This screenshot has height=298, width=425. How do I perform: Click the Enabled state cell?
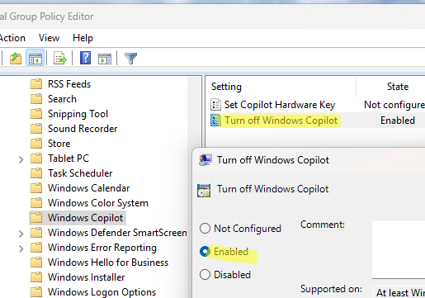[398, 121]
